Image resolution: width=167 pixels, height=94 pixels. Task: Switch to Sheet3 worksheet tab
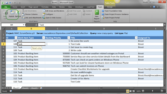pos(34,88)
